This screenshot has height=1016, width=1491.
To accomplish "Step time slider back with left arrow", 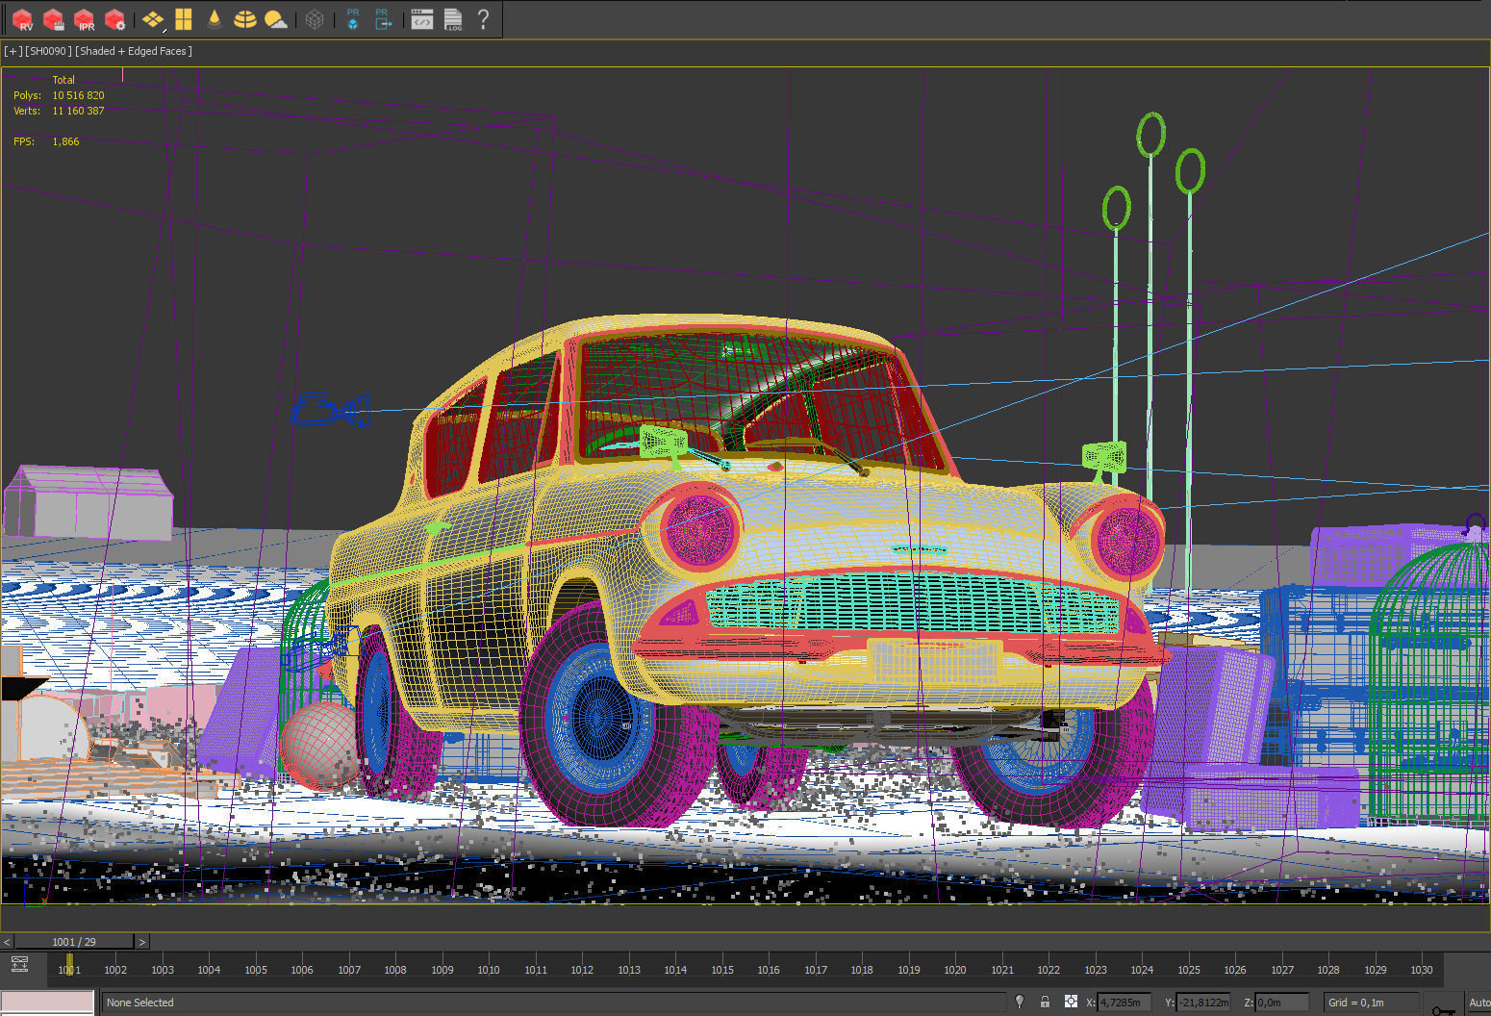I will (x=7, y=942).
